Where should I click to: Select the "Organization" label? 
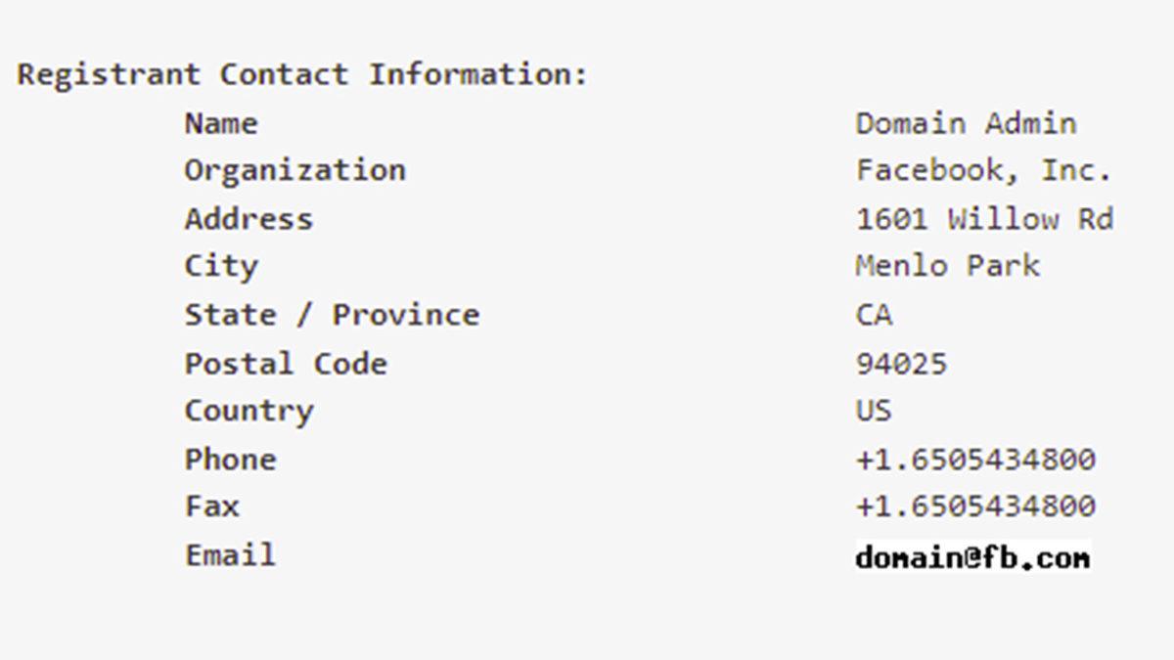pos(294,170)
